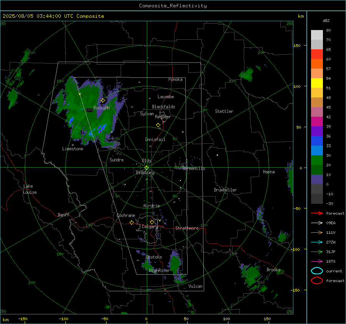The height and width of the screenshot is (324, 346).
Task: Click the Limestone label
Action: click(x=73, y=149)
